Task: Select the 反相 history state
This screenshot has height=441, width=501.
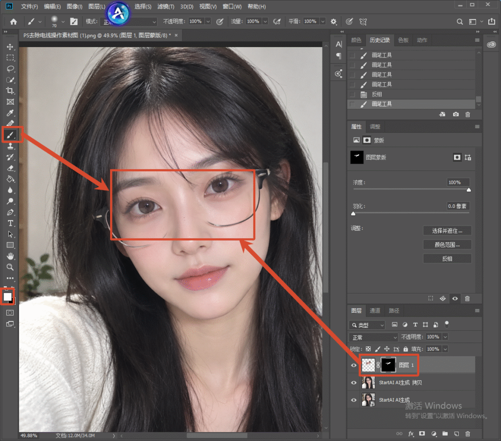Action: (x=411, y=94)
